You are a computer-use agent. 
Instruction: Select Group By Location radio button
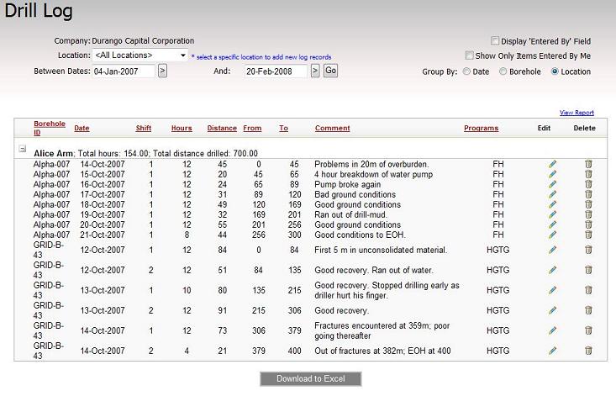555,71
